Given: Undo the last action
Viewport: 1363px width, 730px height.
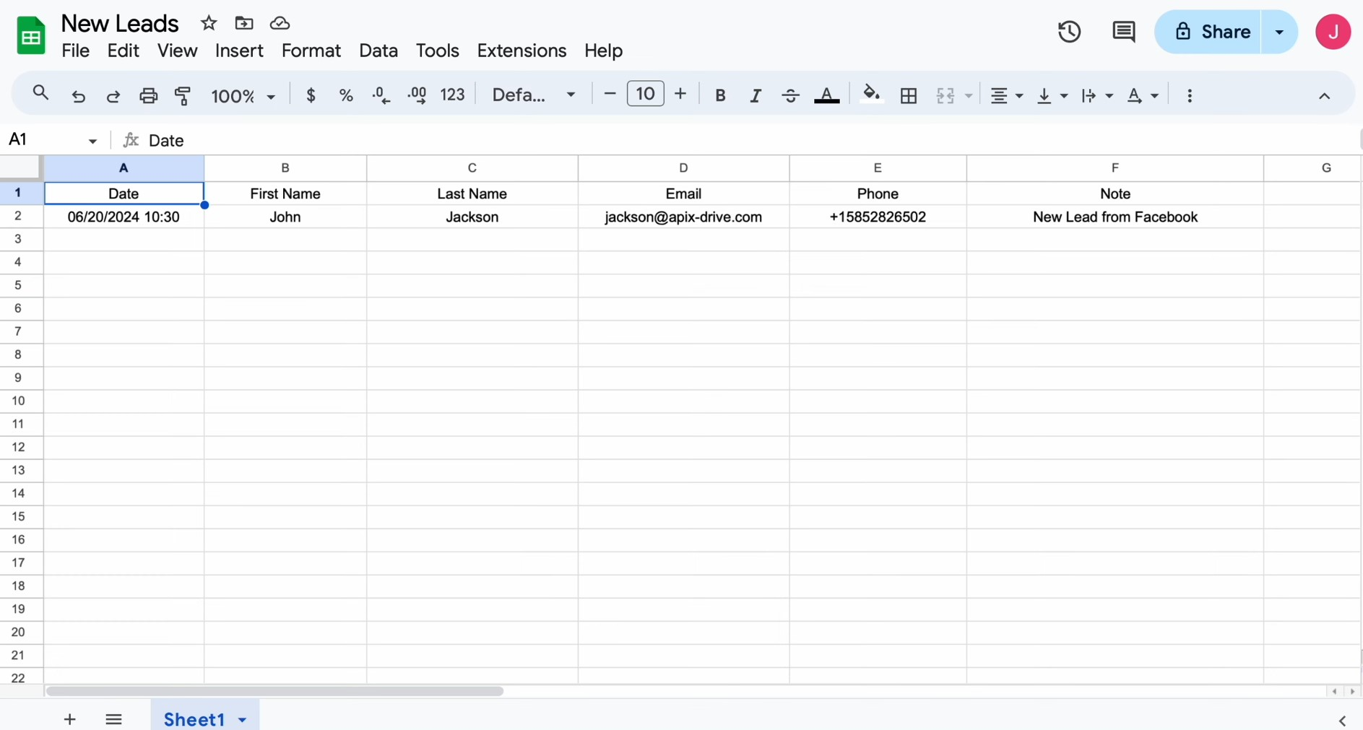Looking at the screenshot, I should 78,95.
